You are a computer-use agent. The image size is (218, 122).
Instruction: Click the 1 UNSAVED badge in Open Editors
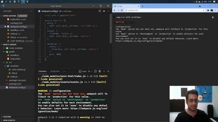[x=22, y=16]
